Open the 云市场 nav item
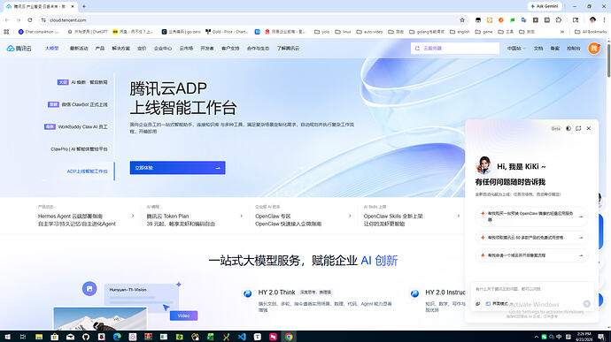This screenshot has width=611, height=342. click(186, 49)
